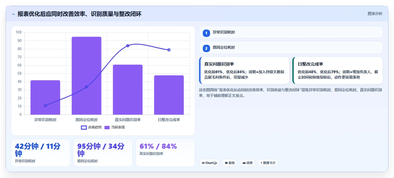Click trend line point at value 34
Image resolution: width=394 pixels, height=178 pixels.
[86, 87]
